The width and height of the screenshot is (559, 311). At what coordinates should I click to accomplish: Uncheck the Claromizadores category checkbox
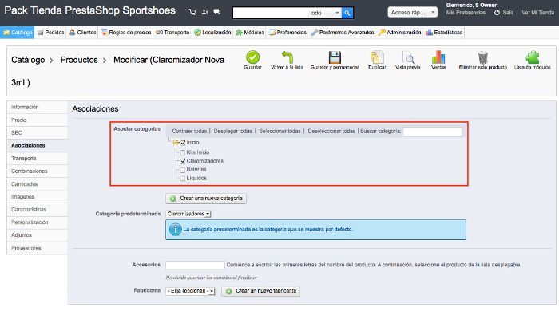[183, 161]
